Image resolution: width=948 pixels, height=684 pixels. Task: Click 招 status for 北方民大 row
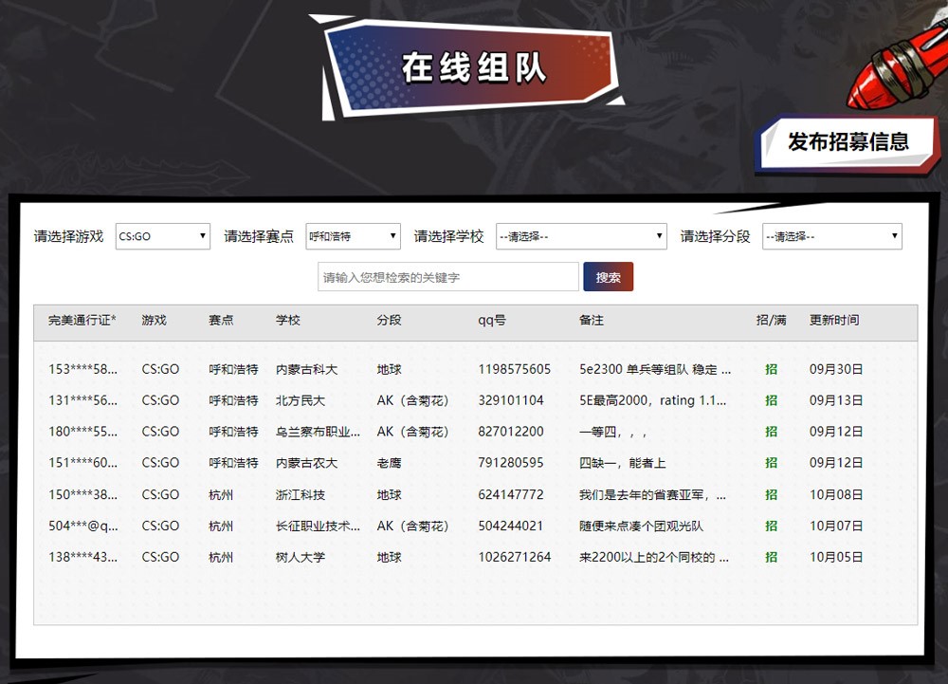click(x=771, y=400)
